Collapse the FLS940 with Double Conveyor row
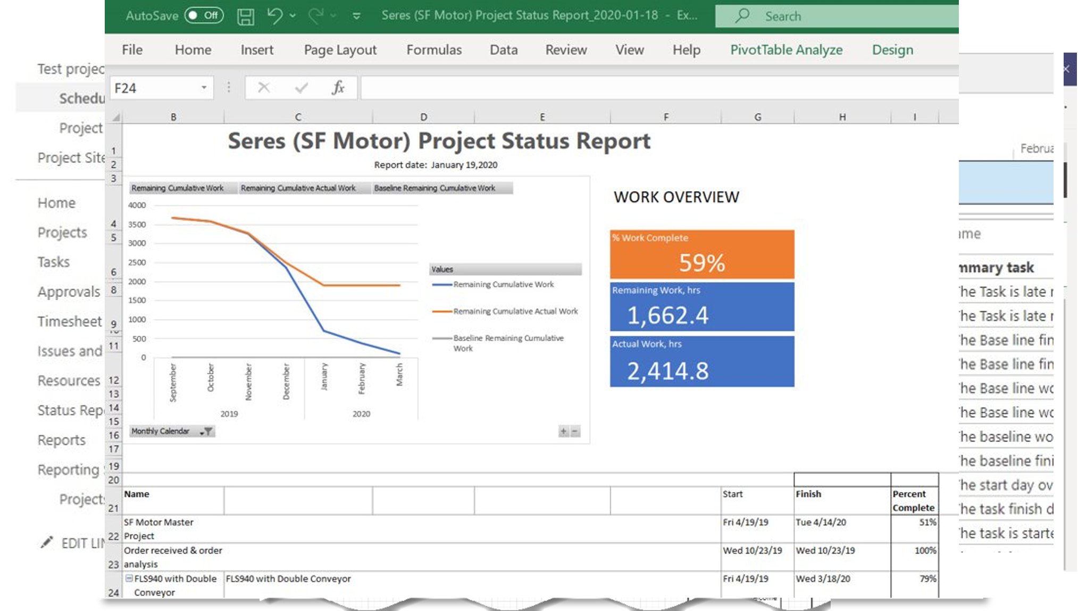Screen dimensions: 1078x611 [x=129, y=578]
